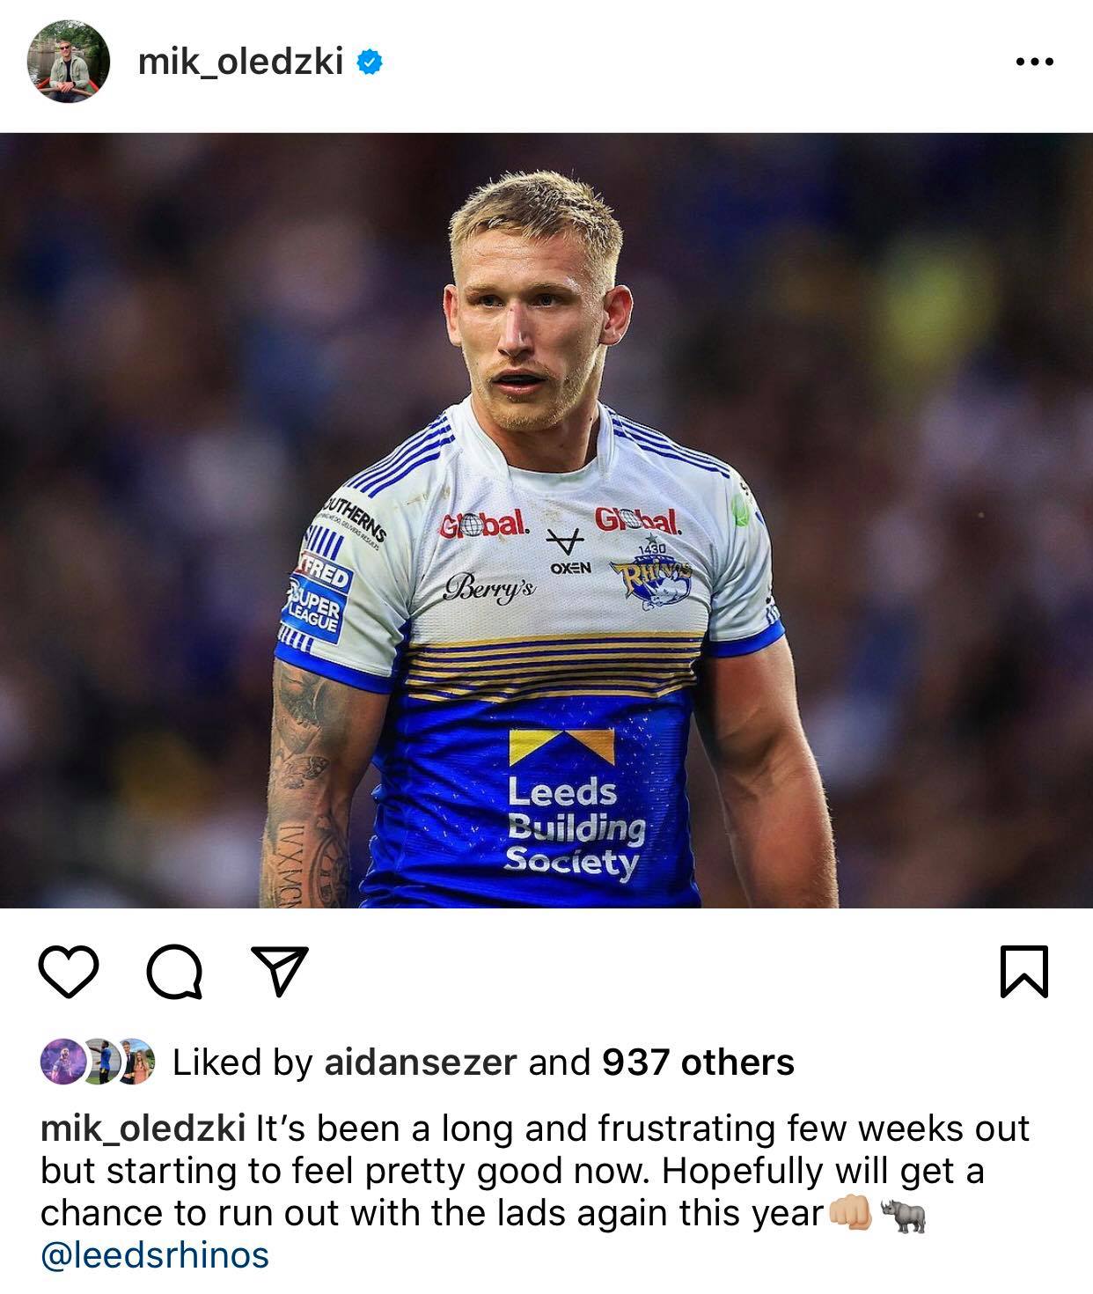This screenshot has width=1093, height=1294.
Task: Open aidansezer's profile from likes
Action: (x=420, y=1062)
